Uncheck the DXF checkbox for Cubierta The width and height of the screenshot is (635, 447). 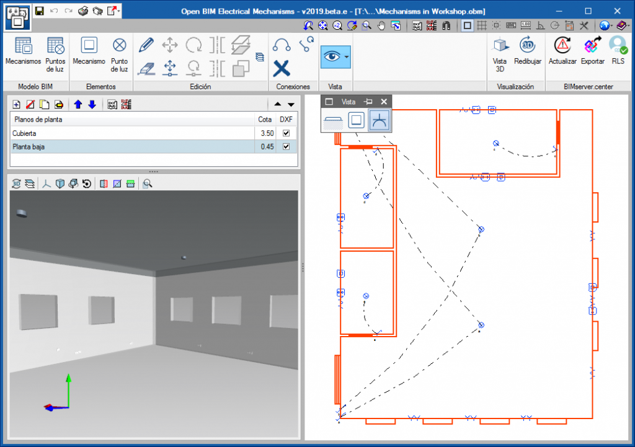(286, 133)
